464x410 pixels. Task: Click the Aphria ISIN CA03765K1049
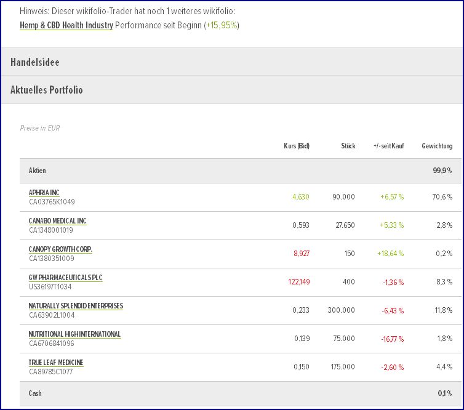pos(52,201)
